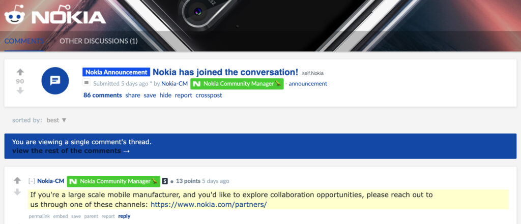
Task: Click view the rest of the comments
Action: point(71,151)
